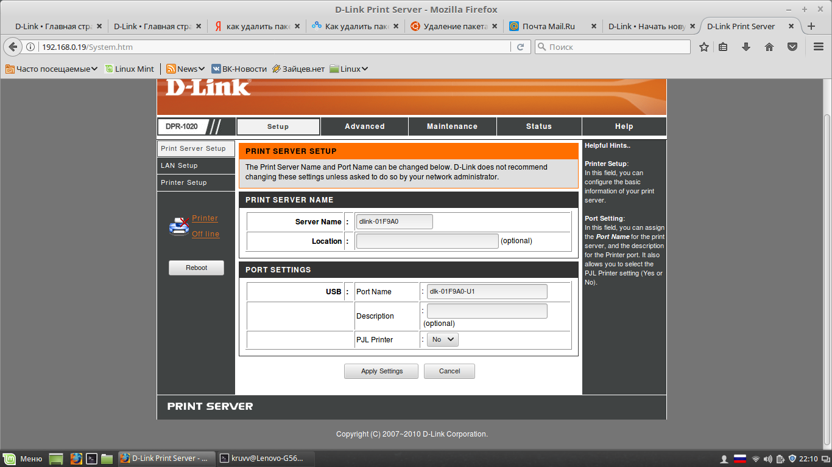Open LAN Setup in the sidebar

(196, 165)
